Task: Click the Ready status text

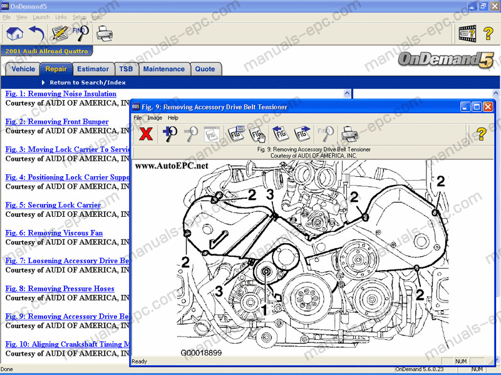Action: coord(139,361)
